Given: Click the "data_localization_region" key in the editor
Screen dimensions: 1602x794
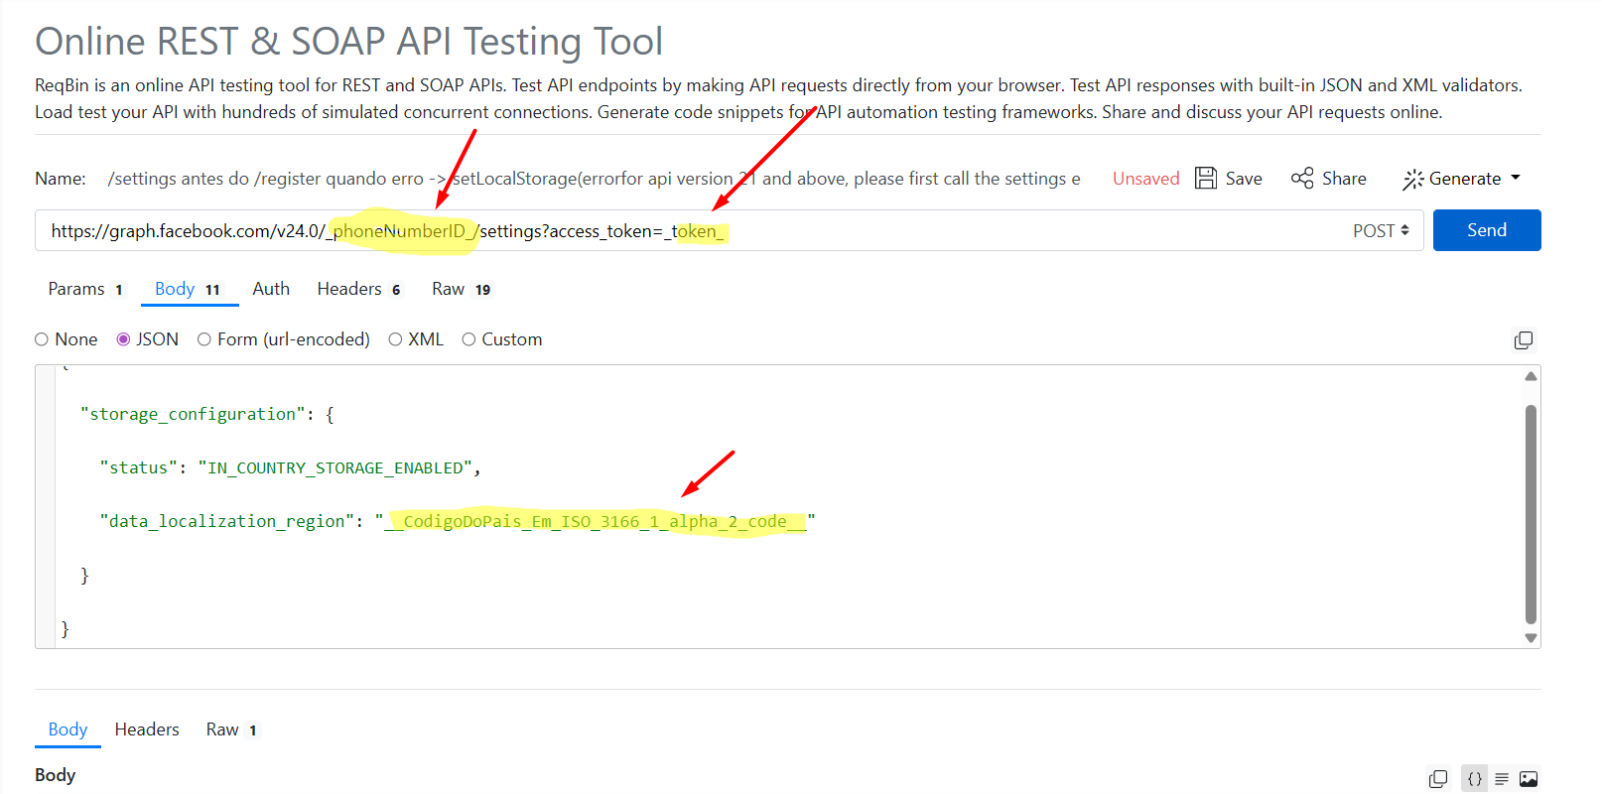Looking at the screenshot, I should coord(227,521).
